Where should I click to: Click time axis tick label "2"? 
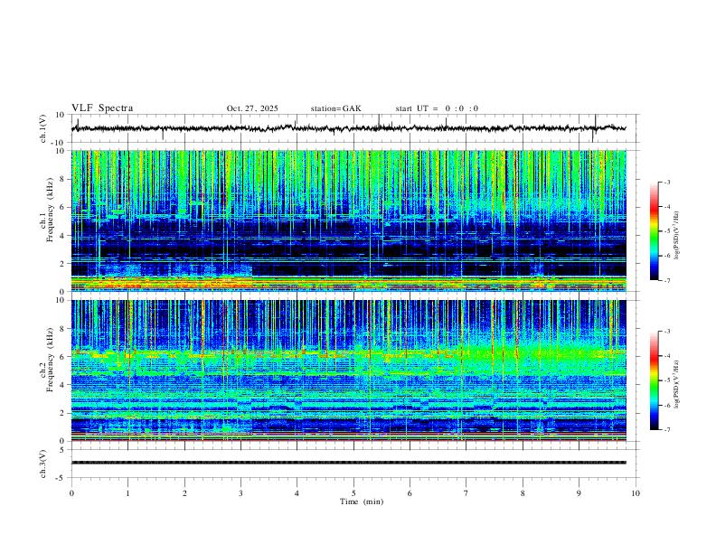(x=184, y=493)
